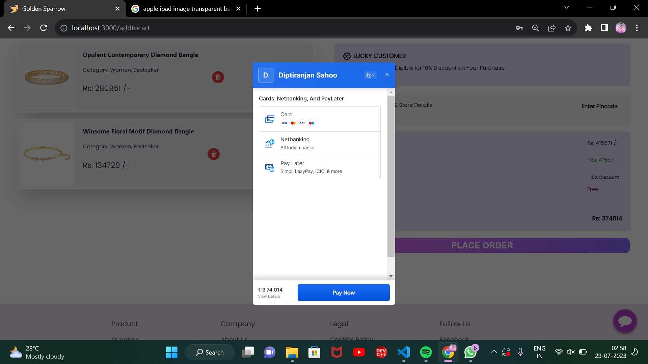Viewport: 648px width, 364px height.
Task: Delete Opulent Contemporary Diamond Bangle from cart
Action: [218, 78]
